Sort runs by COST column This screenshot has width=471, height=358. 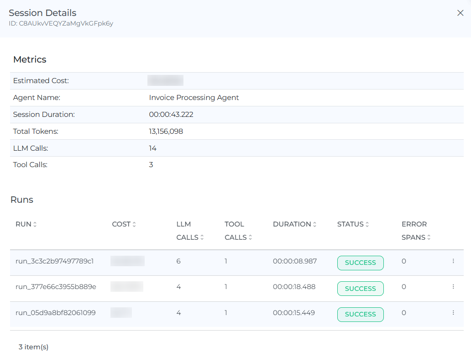pos(124,224)
